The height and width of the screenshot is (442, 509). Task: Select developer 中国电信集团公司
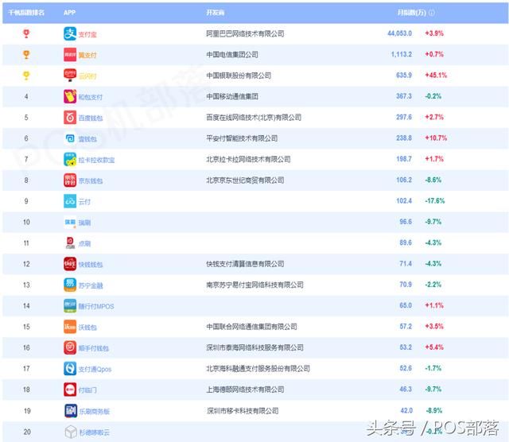tap(232, 55)
